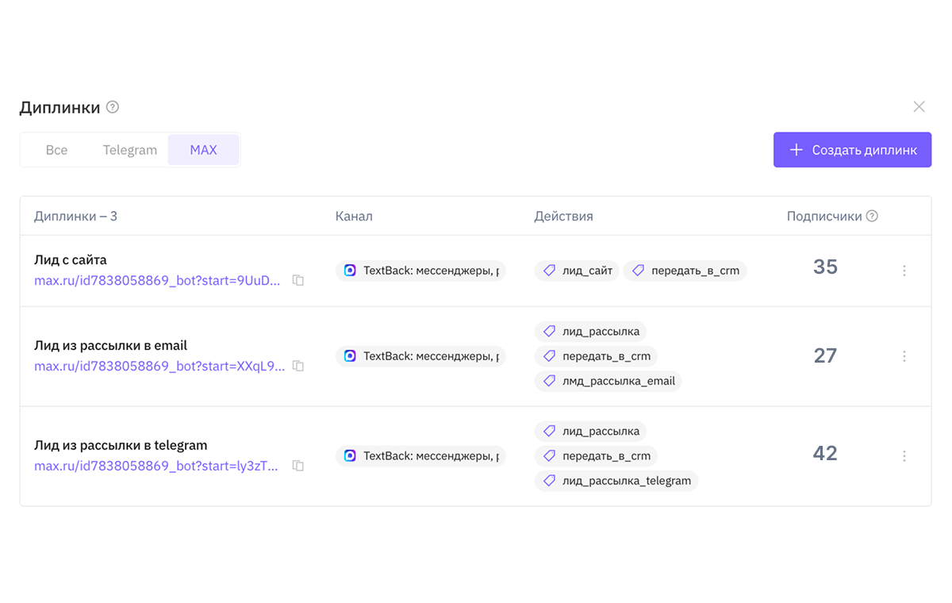Copy the 'Лид с сайта' deeplink URL
This screenshot has height=603, width=952.
point(298,280)
